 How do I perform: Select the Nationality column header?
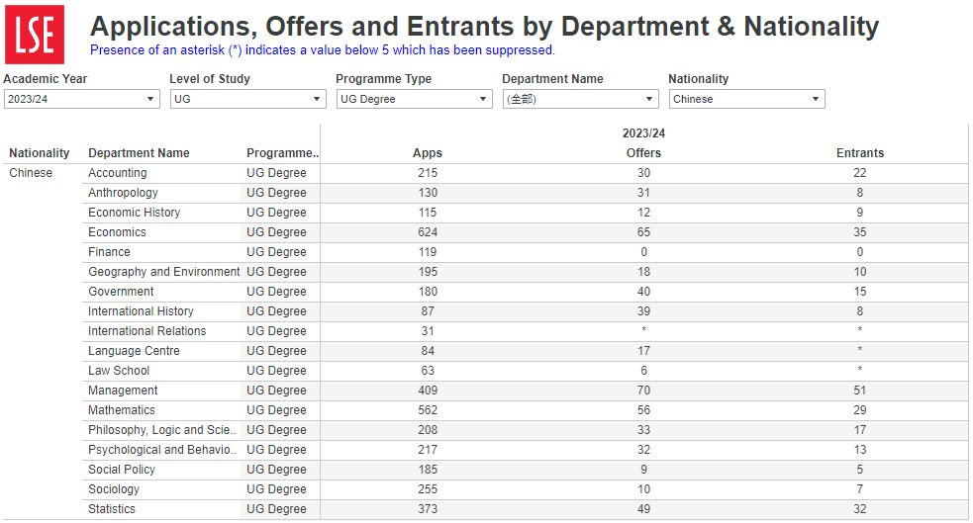pyautogui.click(x=40, y=153)
